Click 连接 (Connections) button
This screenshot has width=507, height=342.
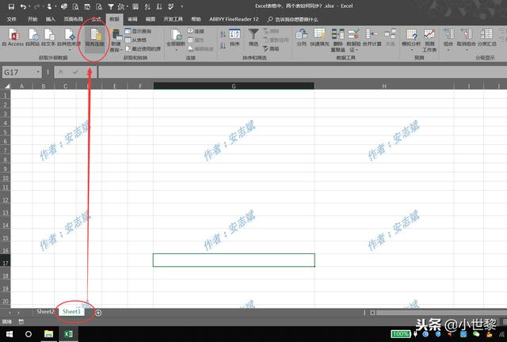(x=196, y=32)
